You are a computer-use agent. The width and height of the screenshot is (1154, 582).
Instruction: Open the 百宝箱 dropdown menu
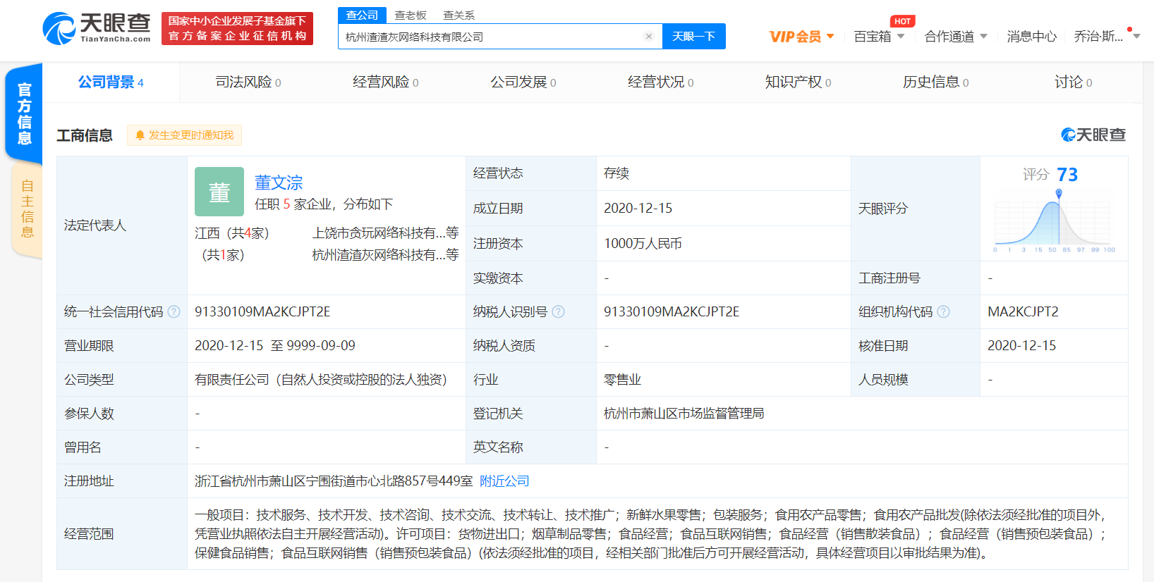[879, 37]
